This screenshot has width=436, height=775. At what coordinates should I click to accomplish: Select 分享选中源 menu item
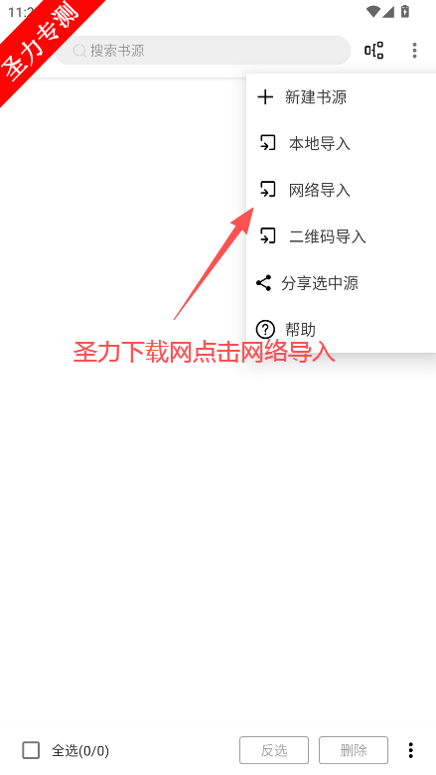tap(342, 283)
